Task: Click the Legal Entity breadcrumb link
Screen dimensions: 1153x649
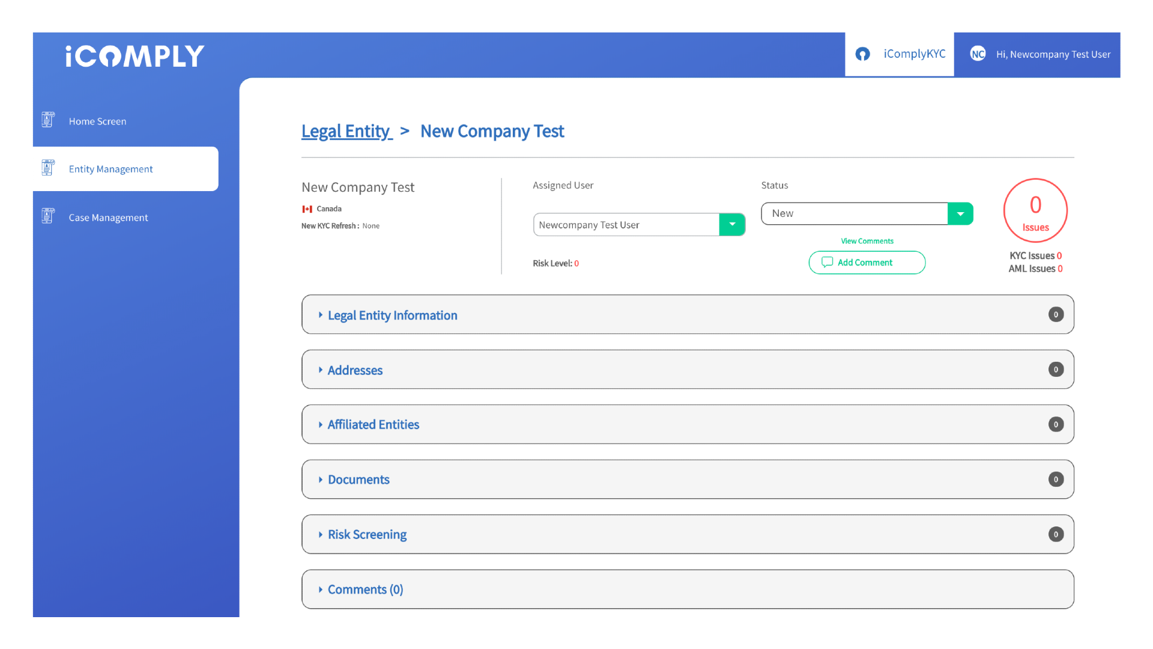Action: (x=347, y=131)
